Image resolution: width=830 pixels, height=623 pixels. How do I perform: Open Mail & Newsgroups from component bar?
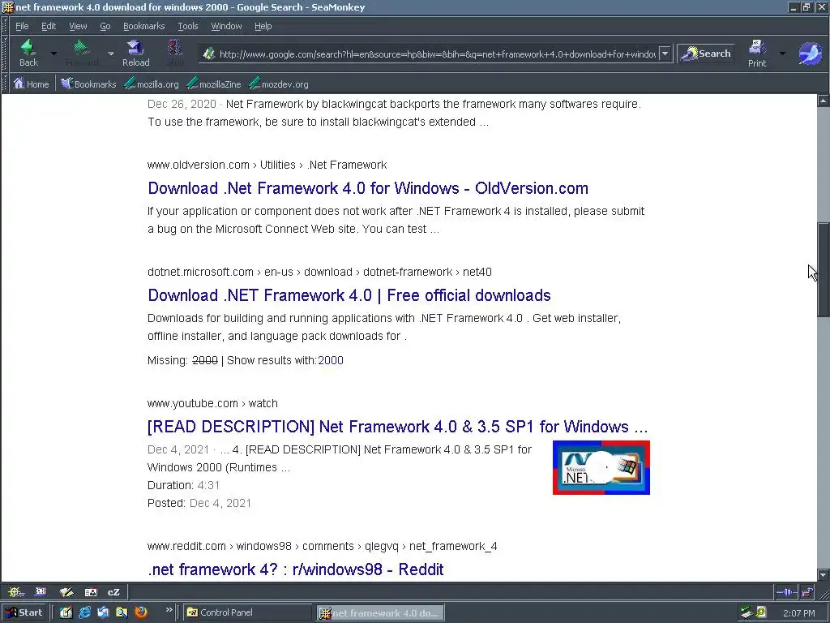[41, 591]
